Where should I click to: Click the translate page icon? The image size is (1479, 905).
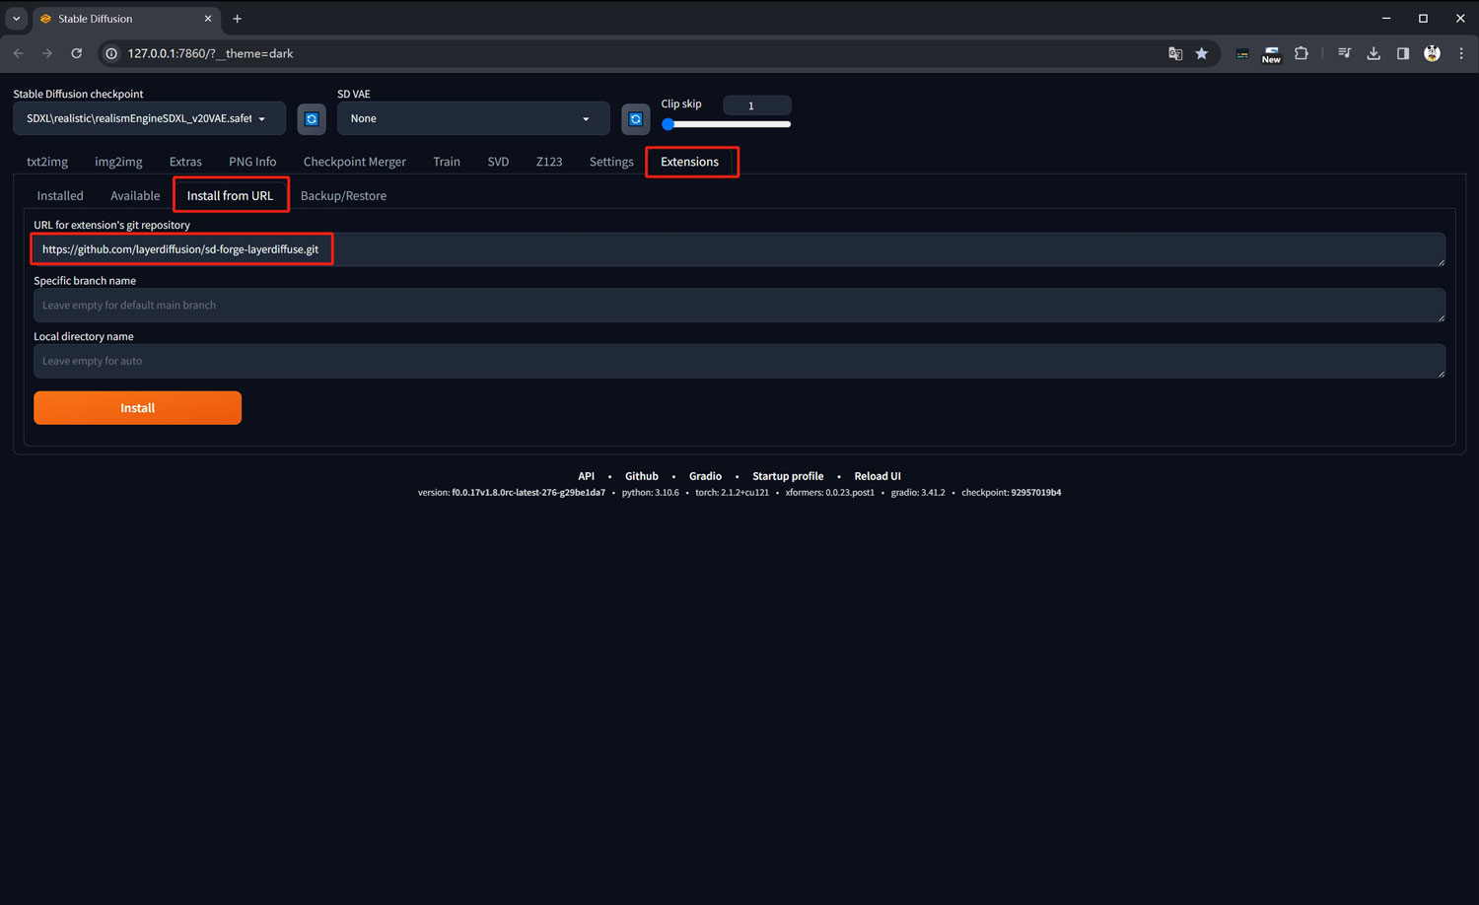point(1174,53)
